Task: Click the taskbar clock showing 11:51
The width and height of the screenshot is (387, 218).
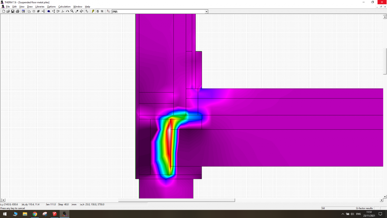Action: pos(369,214)
